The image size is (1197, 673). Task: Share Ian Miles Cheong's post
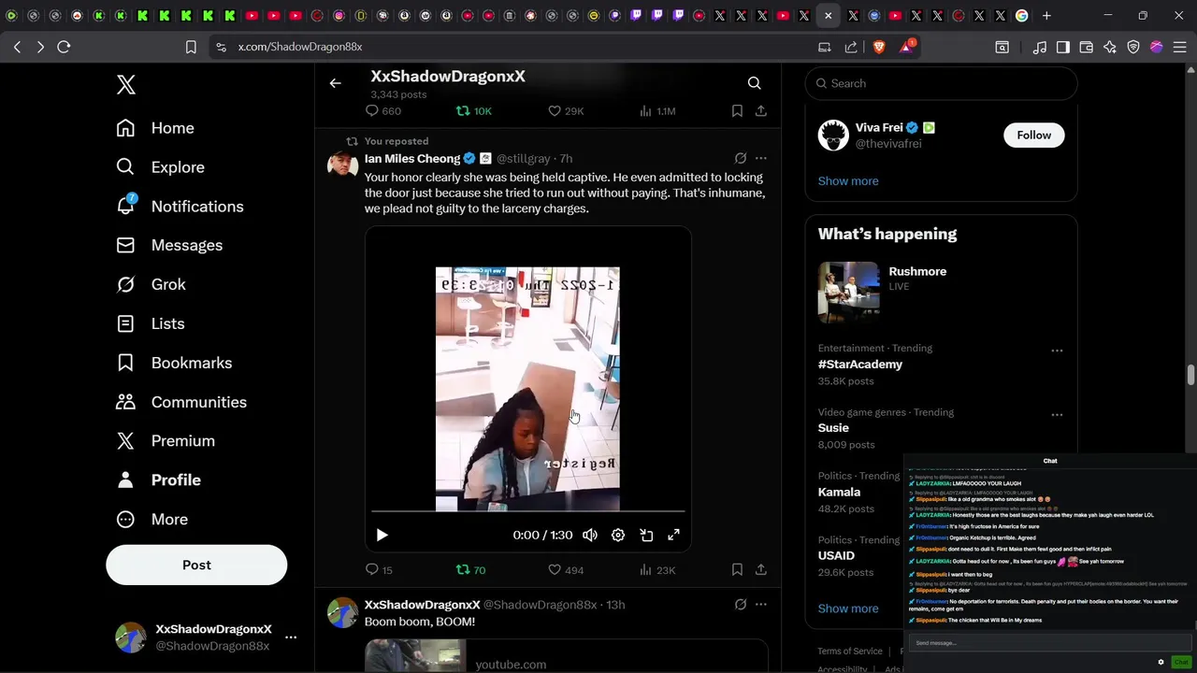tap(761, 569)
